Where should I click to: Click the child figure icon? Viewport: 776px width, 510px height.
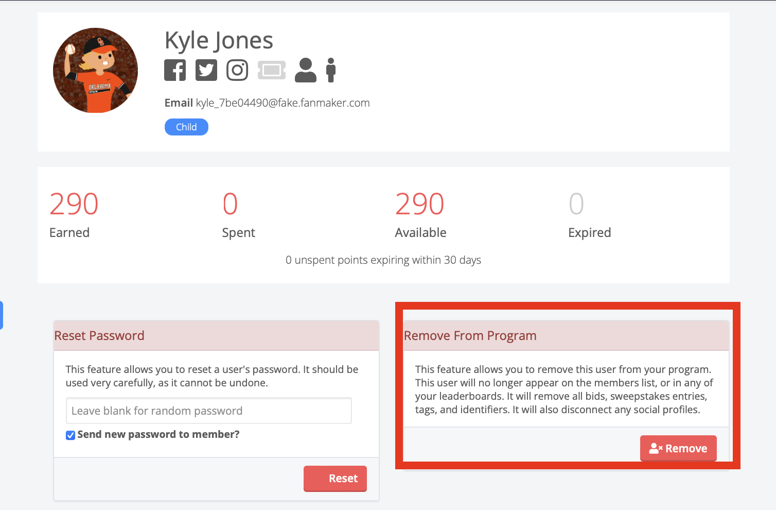[331, 70]
